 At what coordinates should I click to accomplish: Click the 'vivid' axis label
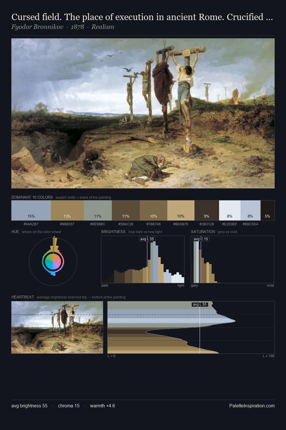point(270,286)
